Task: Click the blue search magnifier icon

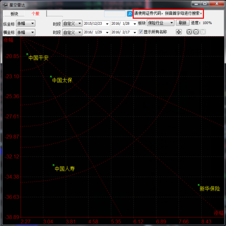Action: click(x=130, y=14)
